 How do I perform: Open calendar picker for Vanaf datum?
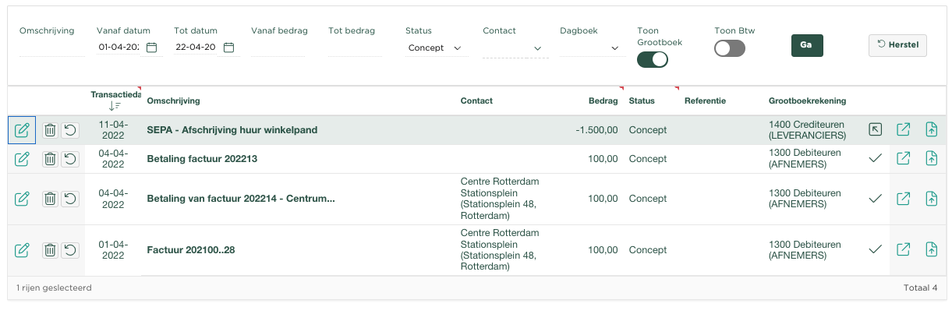[152, 48]
